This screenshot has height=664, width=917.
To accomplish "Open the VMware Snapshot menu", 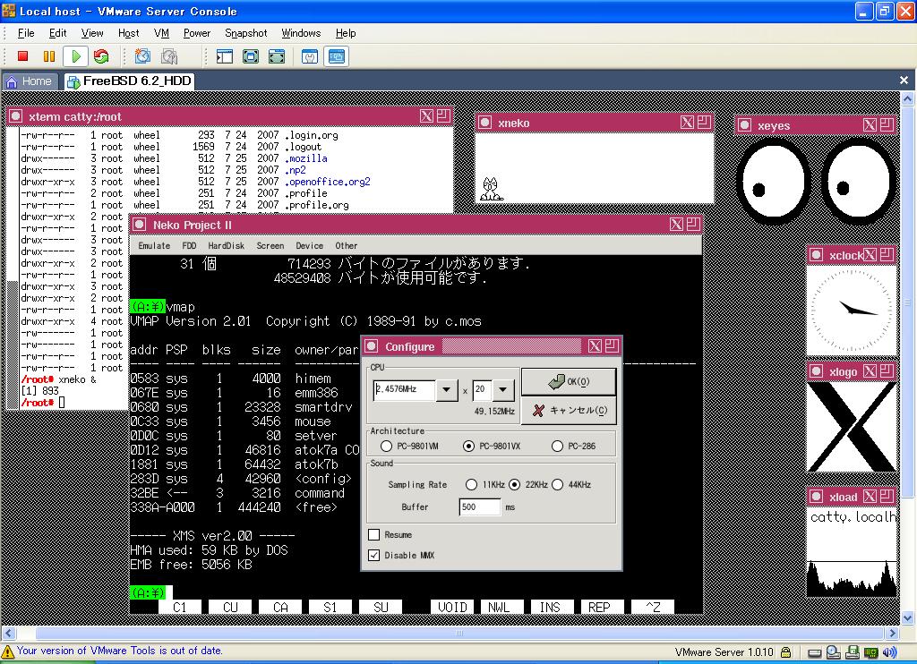I will point(245,33).
